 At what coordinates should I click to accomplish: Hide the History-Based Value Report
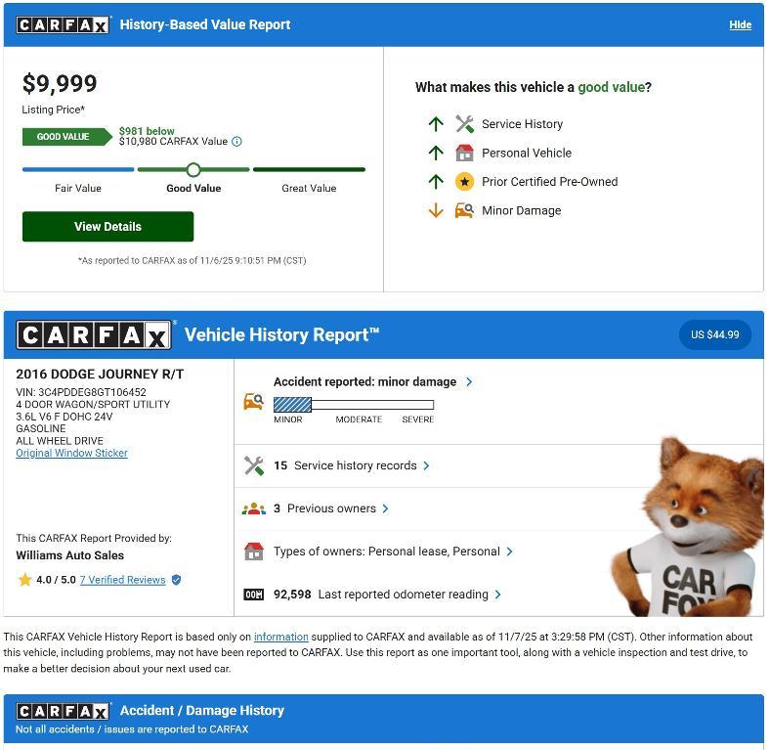pyautogui.click(x=740, y=24)
